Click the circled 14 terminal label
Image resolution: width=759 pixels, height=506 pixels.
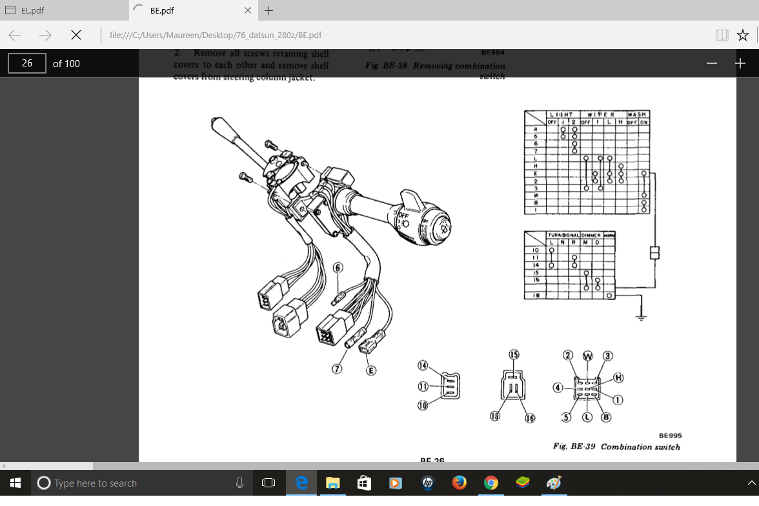(x=423, y=365)
